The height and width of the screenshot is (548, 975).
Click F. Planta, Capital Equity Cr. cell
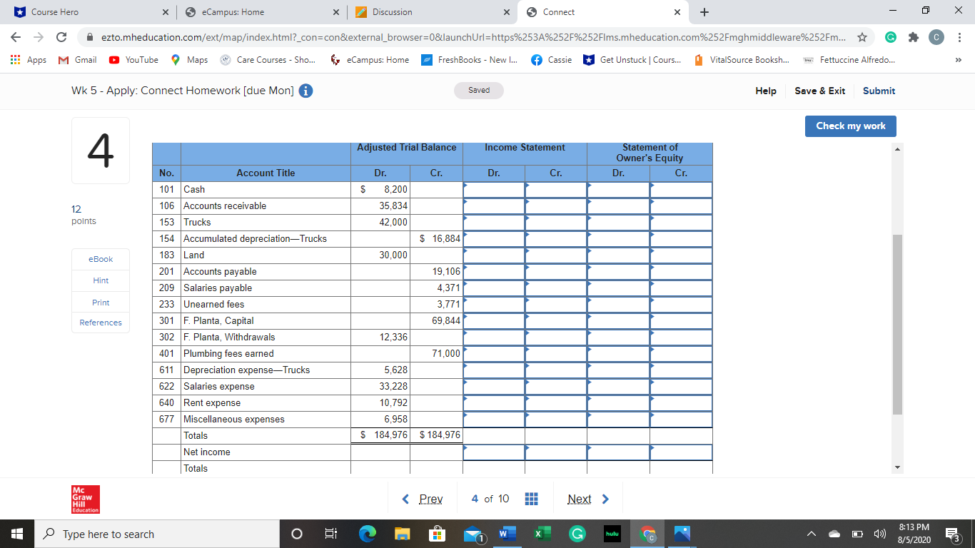[682, 320]
